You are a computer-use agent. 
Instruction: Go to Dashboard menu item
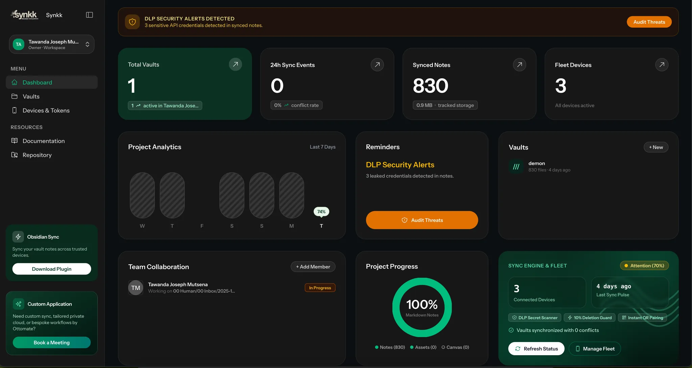click(x=52, y=82)
